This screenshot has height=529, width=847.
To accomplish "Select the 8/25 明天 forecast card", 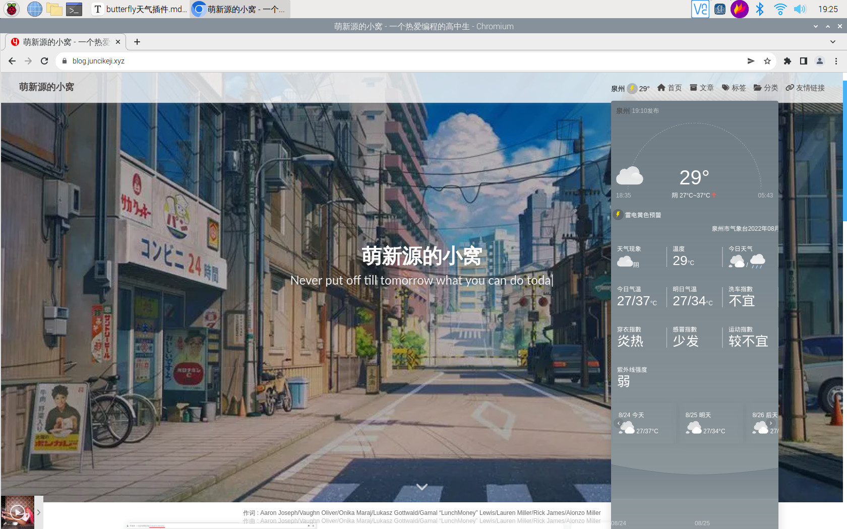I will (710, 423).
